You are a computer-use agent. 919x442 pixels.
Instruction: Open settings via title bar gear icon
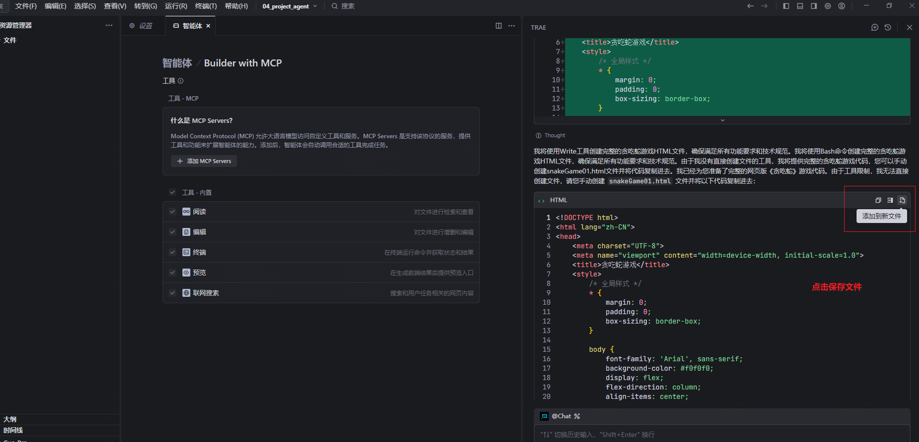[x=828, y=6]
